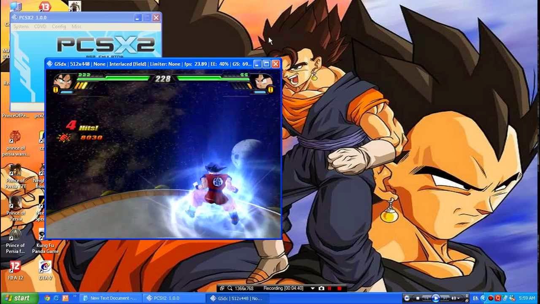Toggle the speaker volume control in media toolbar
540x304 pixels.
point(454,298)
